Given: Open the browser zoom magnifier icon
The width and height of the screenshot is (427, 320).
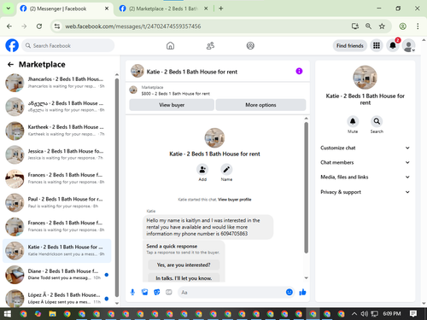Looking at the screenshot, I should pos(368,26).
